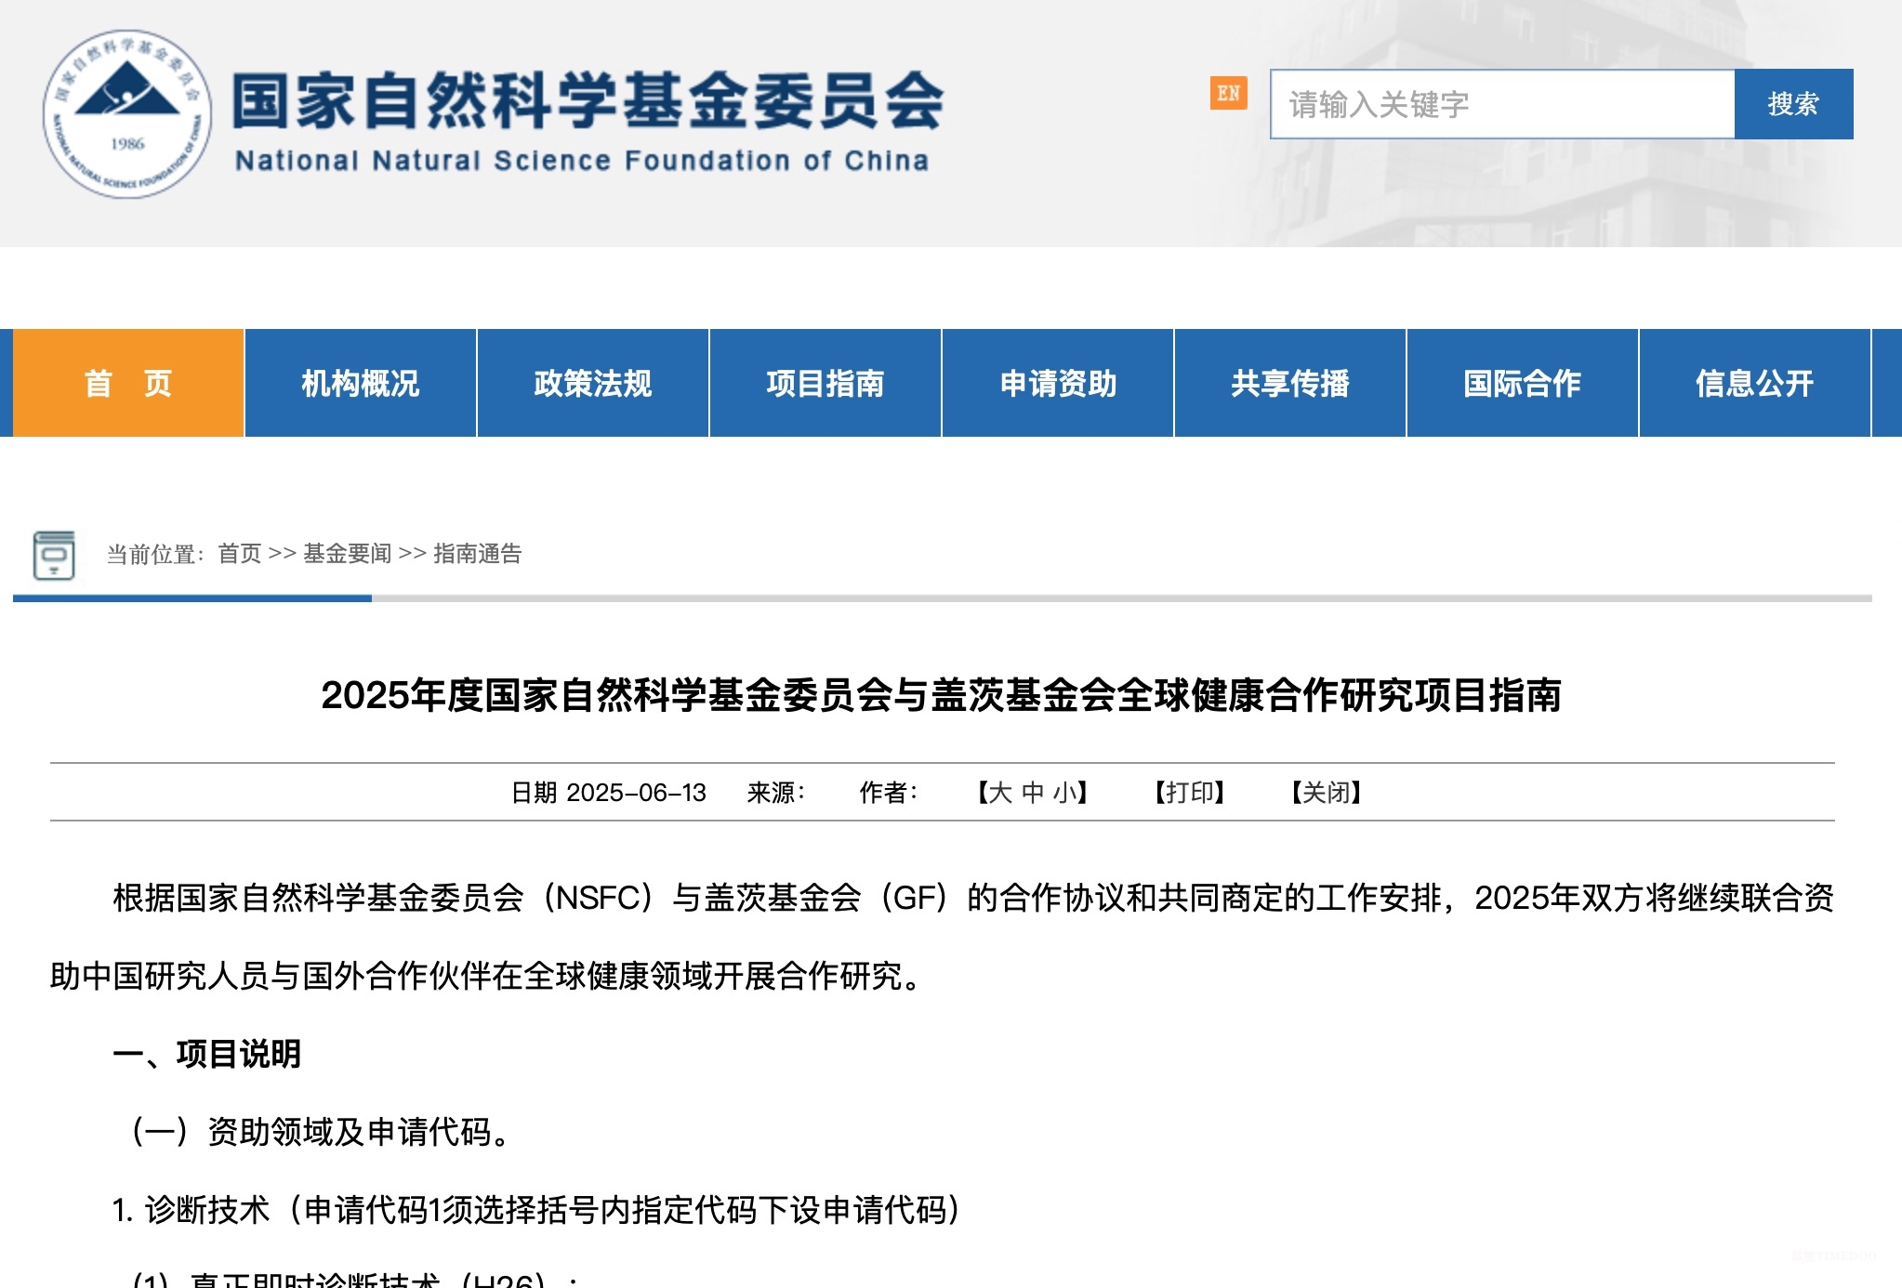Click the National Natural Science Foundation English subtitle
The height and width of the screenshot is (1288, 1902).
click(x=582, y=161)
